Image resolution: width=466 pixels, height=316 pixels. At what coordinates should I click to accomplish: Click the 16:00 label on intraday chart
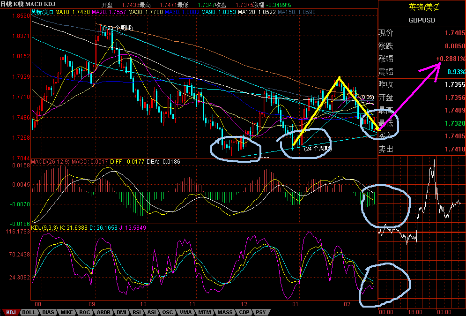pyautogui.click(x=415, y=312)
